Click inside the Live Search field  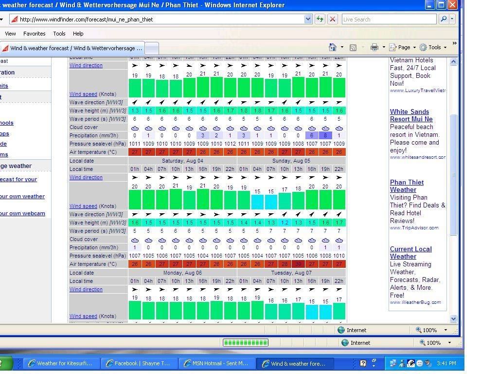coord(389,19)
